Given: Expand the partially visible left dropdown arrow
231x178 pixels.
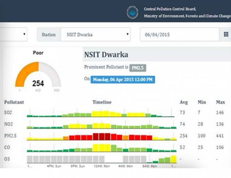Looking at the screenshot, I should pyautogui.click(x=24, y=34).
